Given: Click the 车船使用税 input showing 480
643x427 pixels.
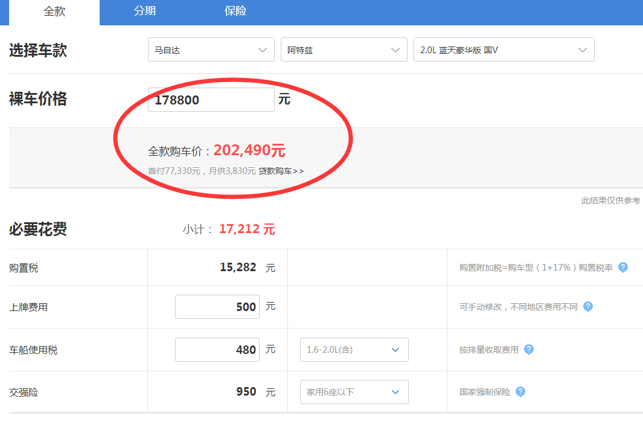Looking at the screenshot, I should click(x=217, y=350).
